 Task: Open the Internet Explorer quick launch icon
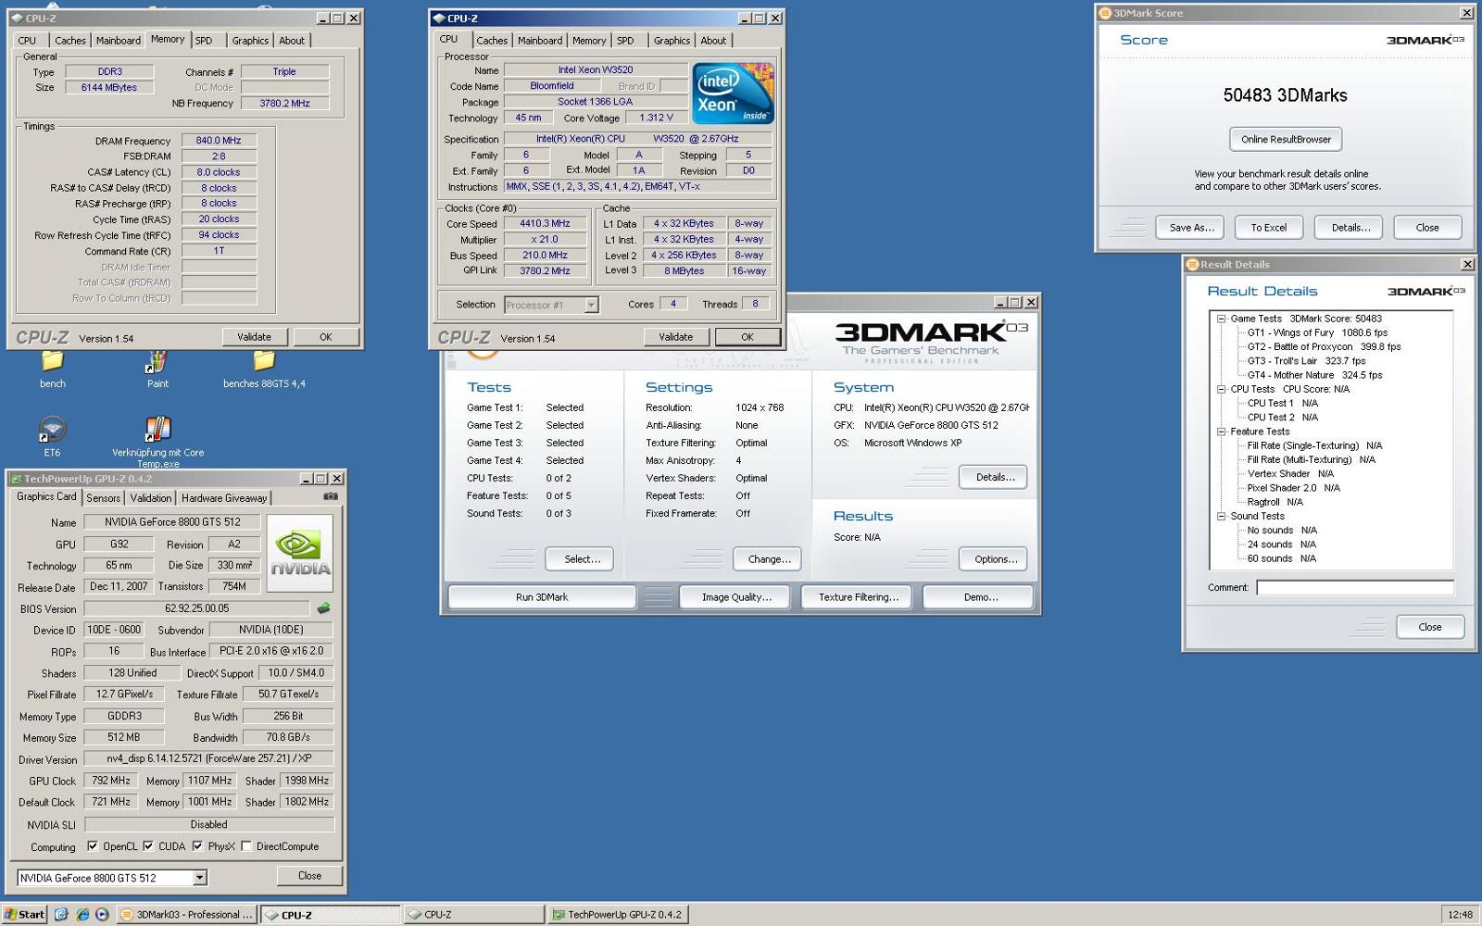pyautogui.click(x=82, y=914)
